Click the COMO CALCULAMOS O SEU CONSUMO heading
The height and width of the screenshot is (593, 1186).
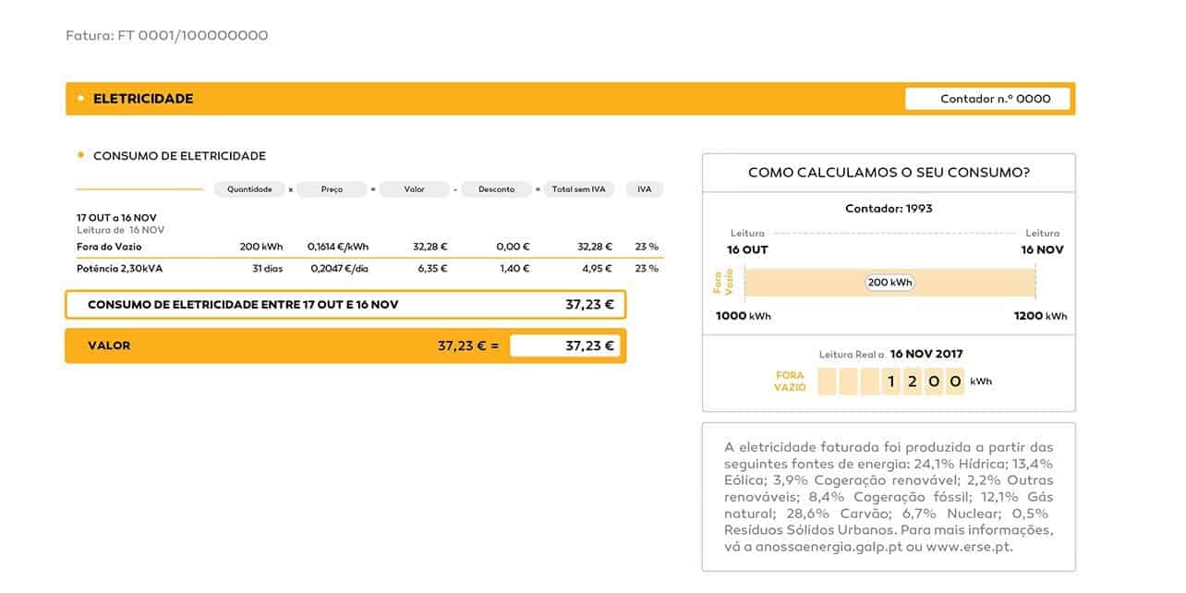pyautogui.click(x=889, y=173)
